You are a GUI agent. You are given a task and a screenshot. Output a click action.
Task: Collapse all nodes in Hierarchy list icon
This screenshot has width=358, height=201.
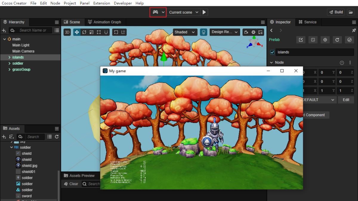(57, 30)
